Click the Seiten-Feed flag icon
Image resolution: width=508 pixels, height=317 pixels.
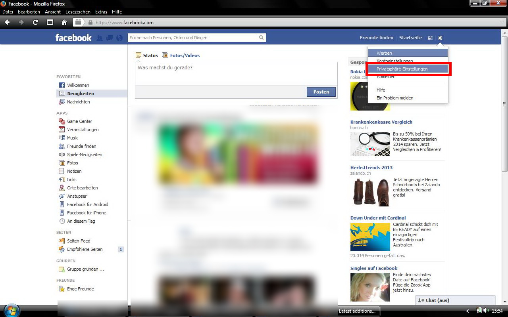[x=62, y=241]
